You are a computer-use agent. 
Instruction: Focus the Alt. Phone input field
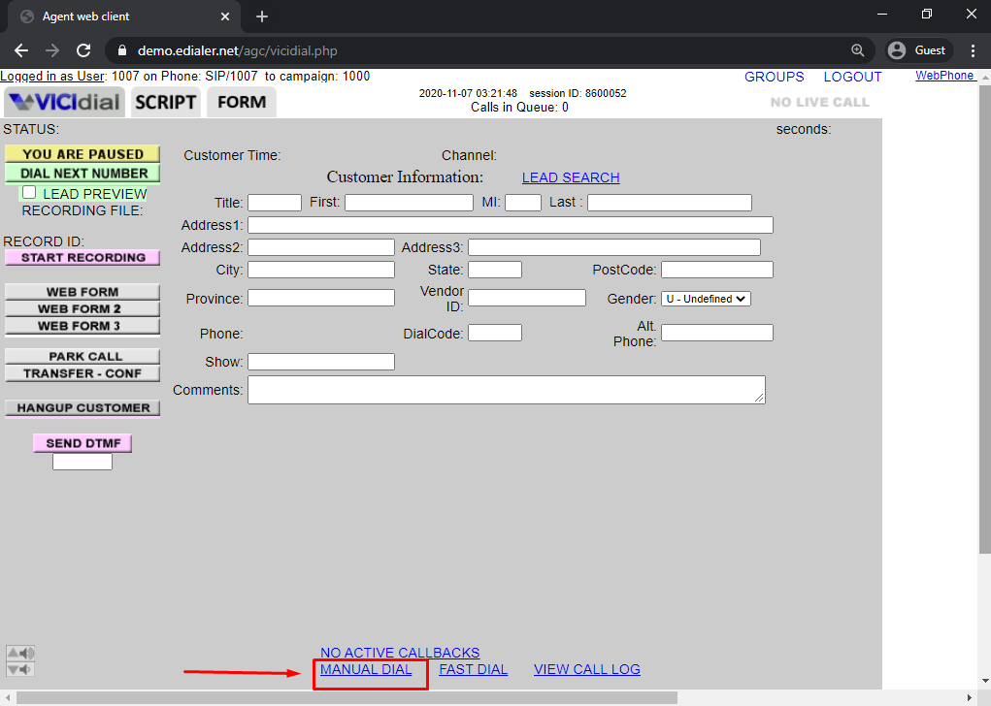point(716,333)
